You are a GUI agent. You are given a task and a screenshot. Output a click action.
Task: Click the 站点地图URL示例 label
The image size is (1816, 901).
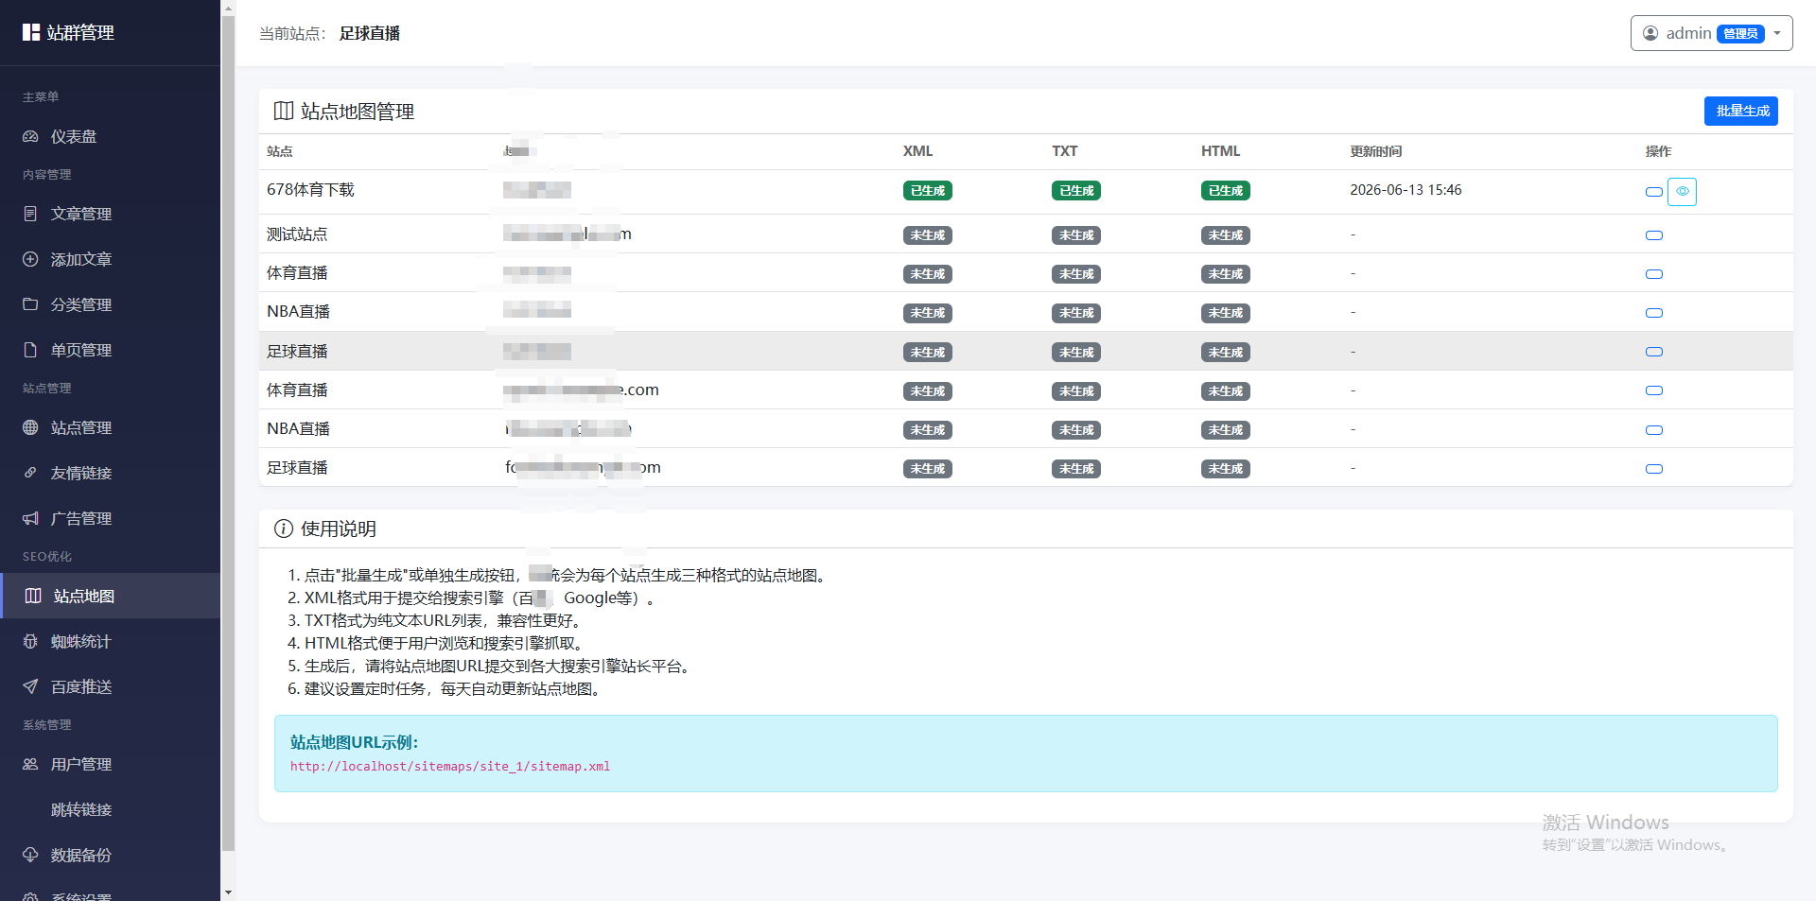(354, 743)
